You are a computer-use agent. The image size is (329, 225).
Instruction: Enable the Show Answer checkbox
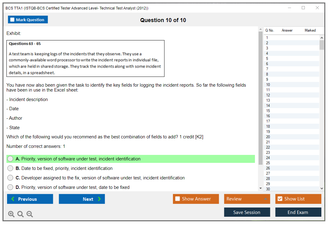point(178,199)
